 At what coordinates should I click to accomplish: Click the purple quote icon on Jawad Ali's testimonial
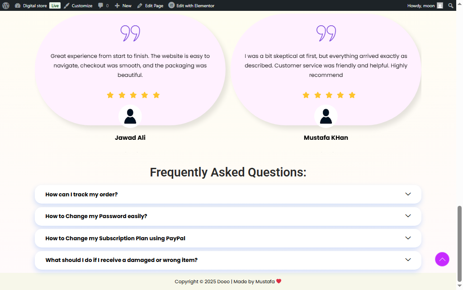pos(130,33)
